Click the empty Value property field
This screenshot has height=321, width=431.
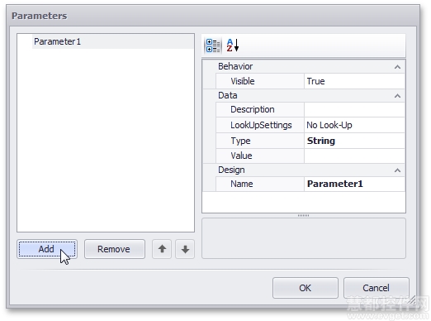click(x=354, y=156)
